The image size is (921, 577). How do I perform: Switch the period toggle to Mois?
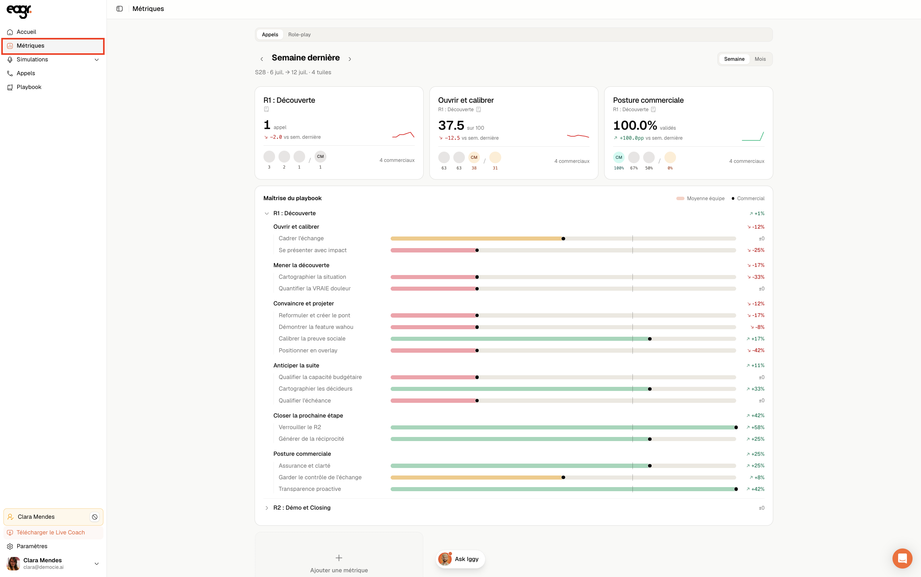760,59
